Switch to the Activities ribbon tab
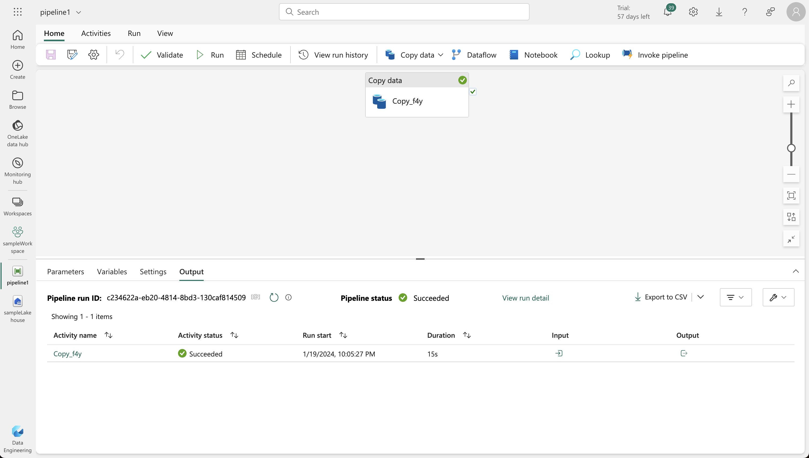809x458 pixels. tap(96, 33)
